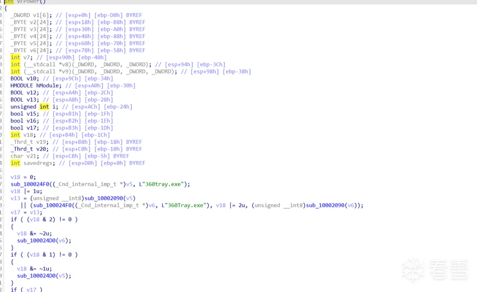This screenshot has height=292, width=477.
Task: Click the statement "v18 = 0;"
Action: coord(23,177)
